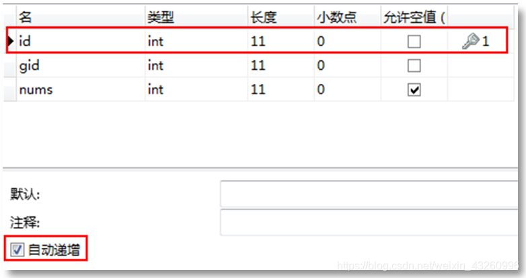
Task: Select the id field name cell
Action: pos(81,41)
